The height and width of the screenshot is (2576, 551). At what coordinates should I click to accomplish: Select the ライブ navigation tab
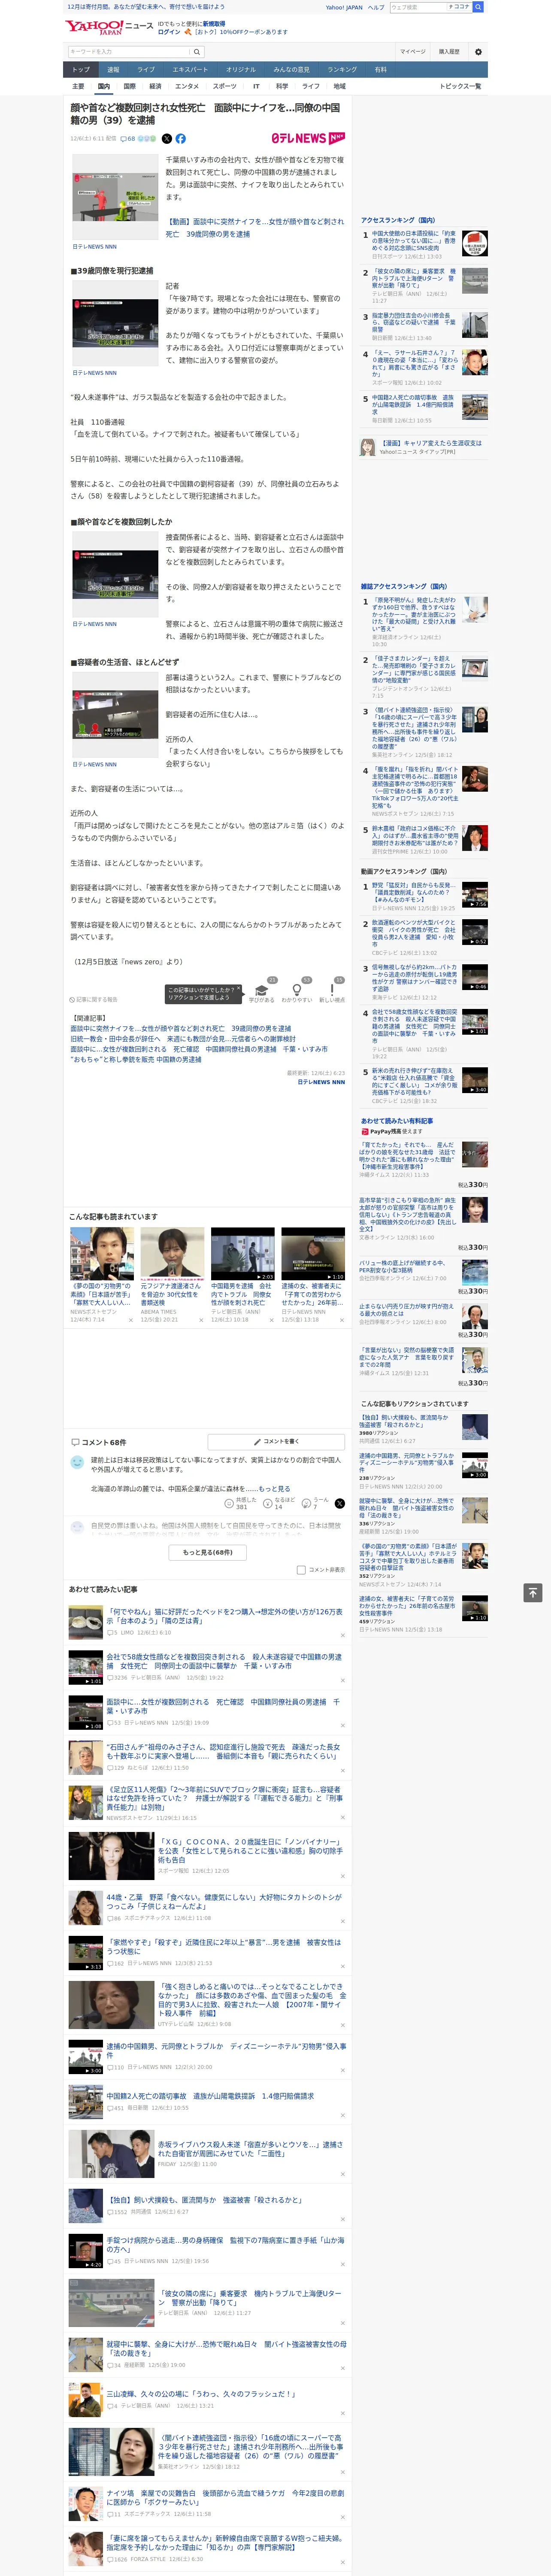[146, 70]
